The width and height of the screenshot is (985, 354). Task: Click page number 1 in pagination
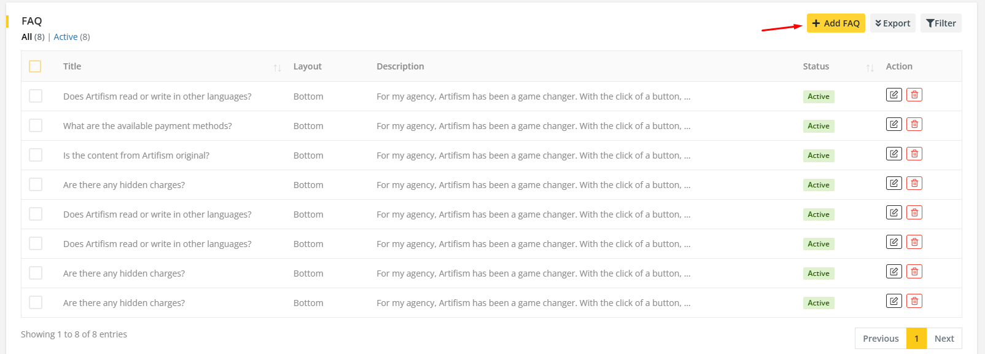tap(916, 339)
